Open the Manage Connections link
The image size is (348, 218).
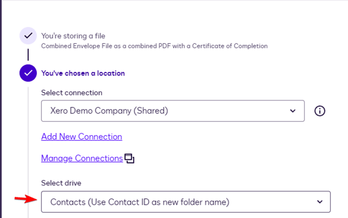[82, 158]
